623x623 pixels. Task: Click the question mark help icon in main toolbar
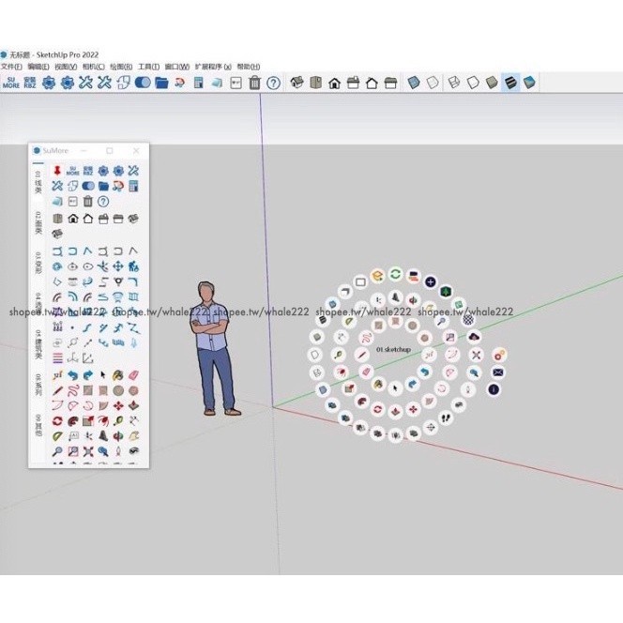[x=273, y=84]
